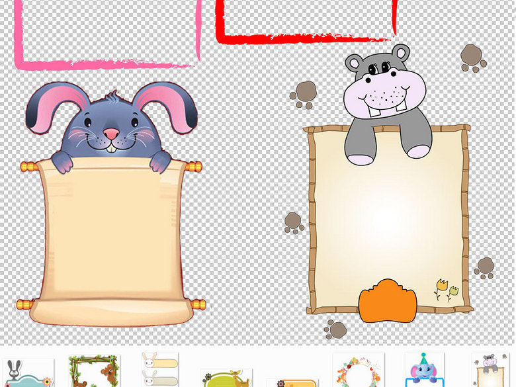Open the blue elephant party hat thumbnail

click(424, 370)
